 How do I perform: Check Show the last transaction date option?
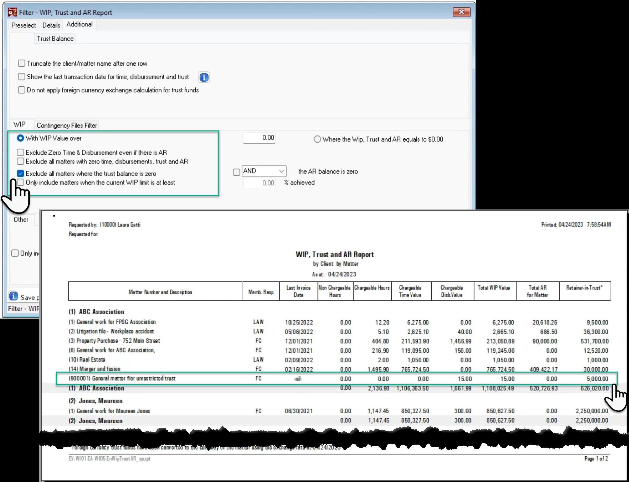coord(22,77)
